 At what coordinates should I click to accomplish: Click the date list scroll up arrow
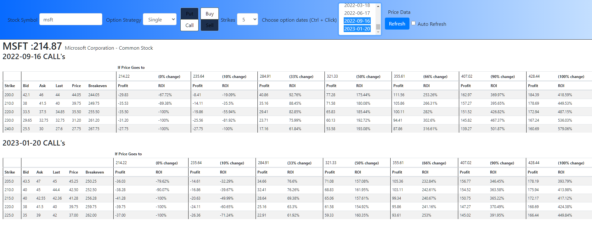click(x=378, y=6)
